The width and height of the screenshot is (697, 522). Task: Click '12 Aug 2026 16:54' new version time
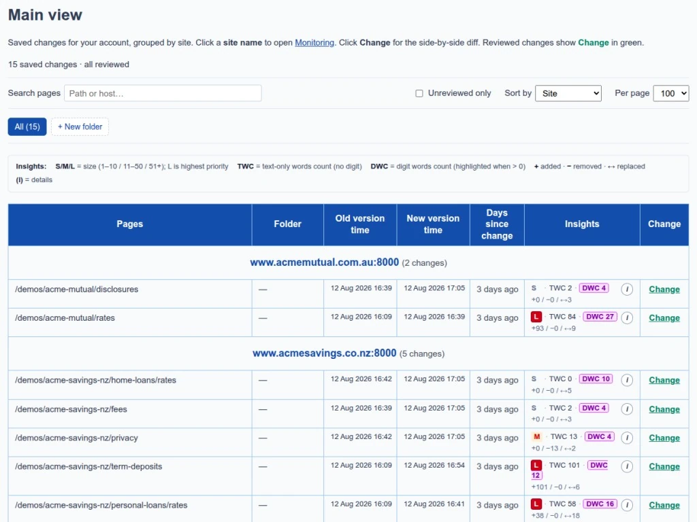pyautogui.click(x=434, y=465)
